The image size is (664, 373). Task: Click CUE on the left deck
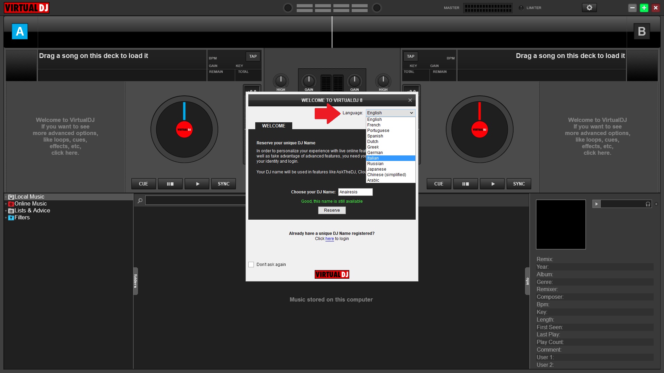coord(144,184)
